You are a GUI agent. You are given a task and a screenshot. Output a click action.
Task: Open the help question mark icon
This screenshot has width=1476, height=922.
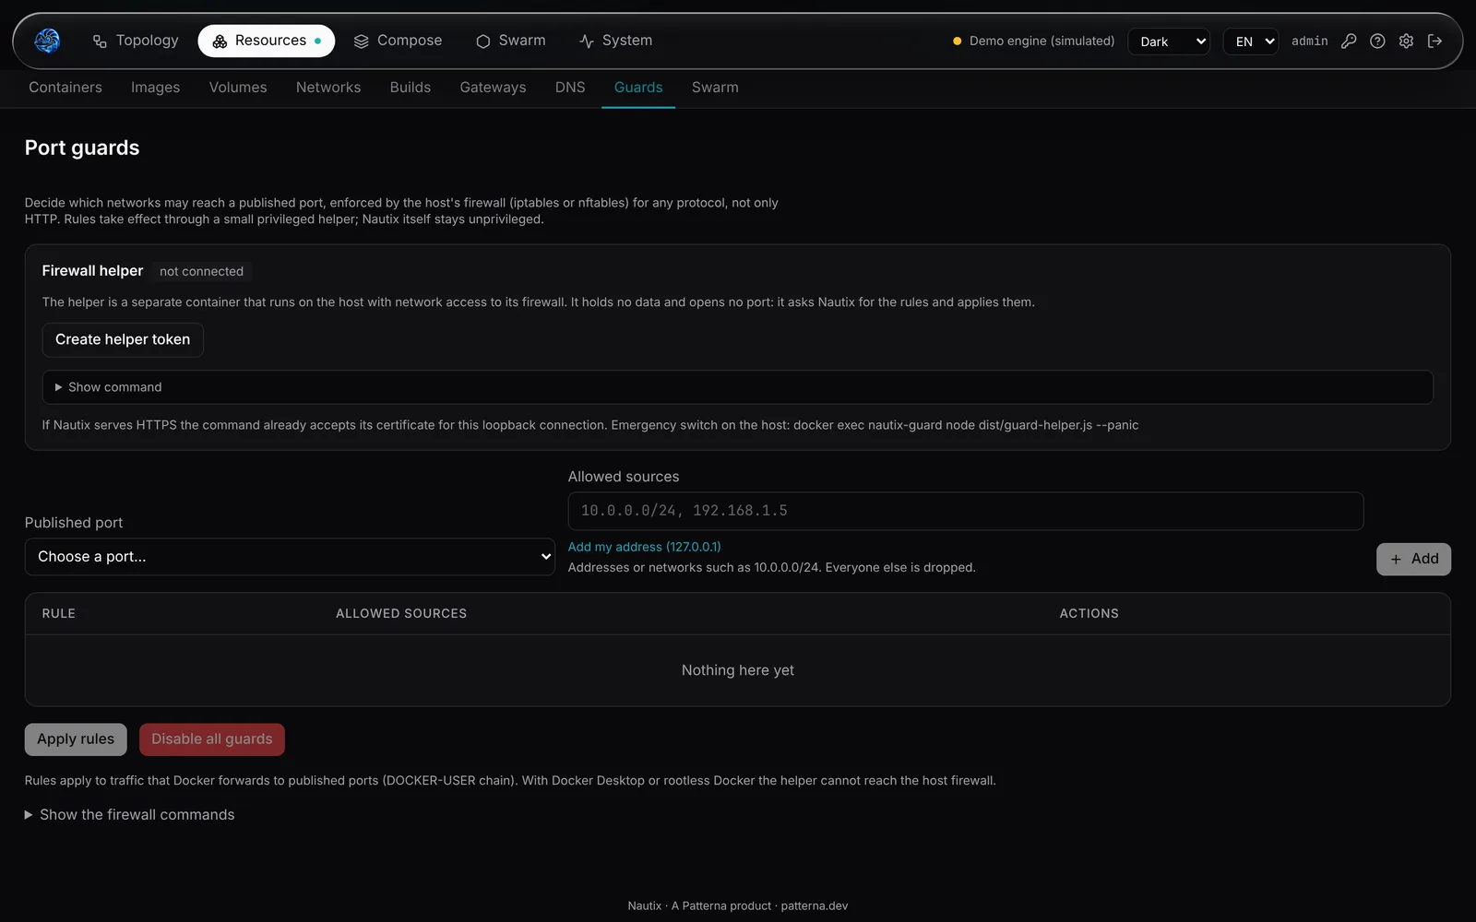1377,41
